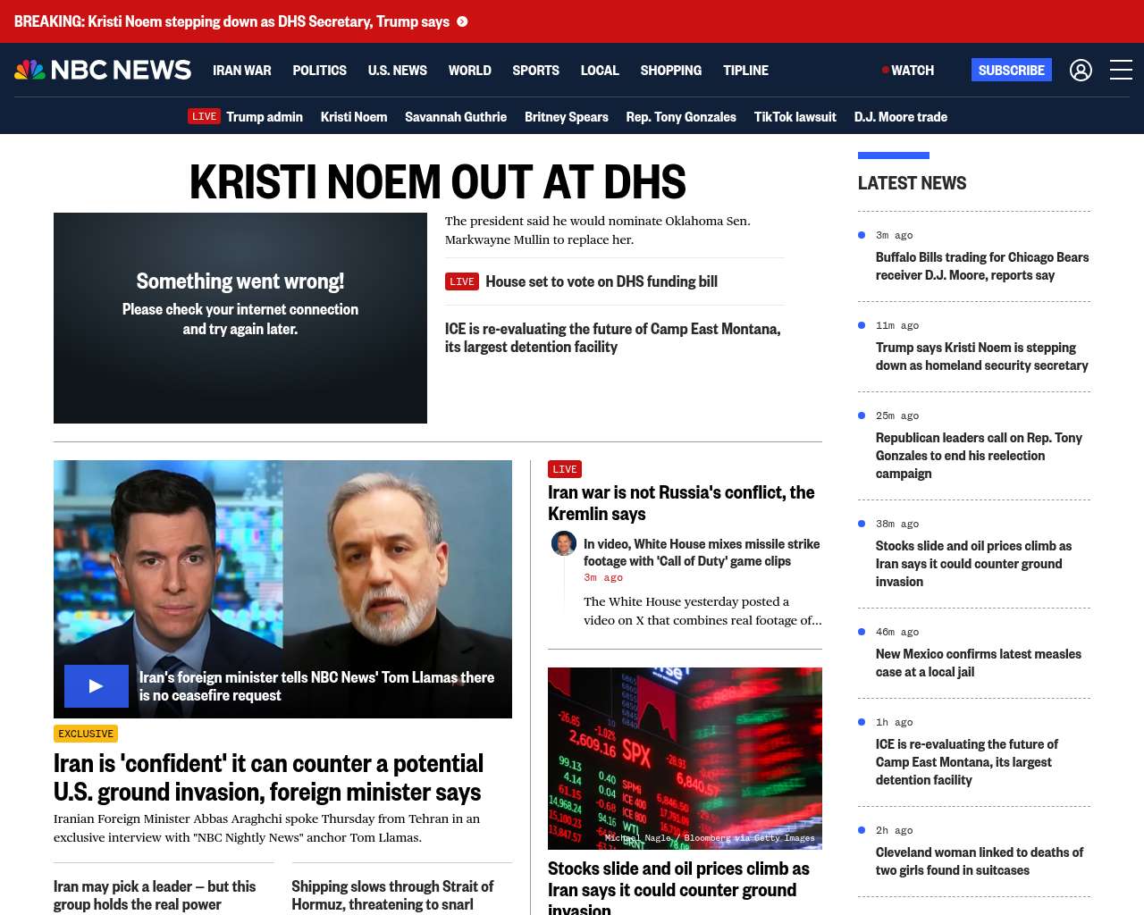Click the LIVE badge above Iran war Kremlin story
Screen dimensions: 1144x915
pyautogui.click(x=565, y=469)
